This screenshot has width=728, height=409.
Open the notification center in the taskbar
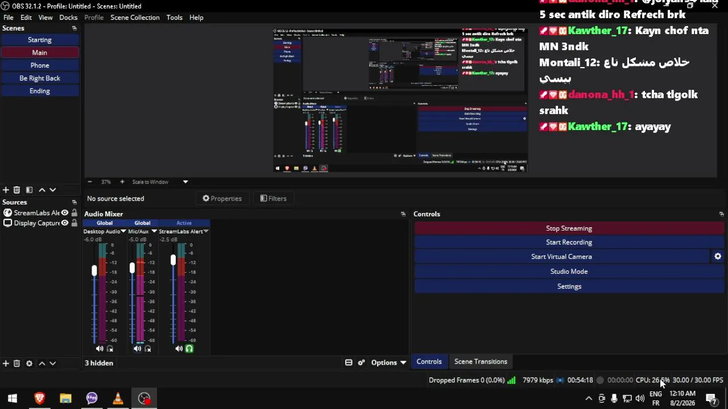[x=711, y=398]
